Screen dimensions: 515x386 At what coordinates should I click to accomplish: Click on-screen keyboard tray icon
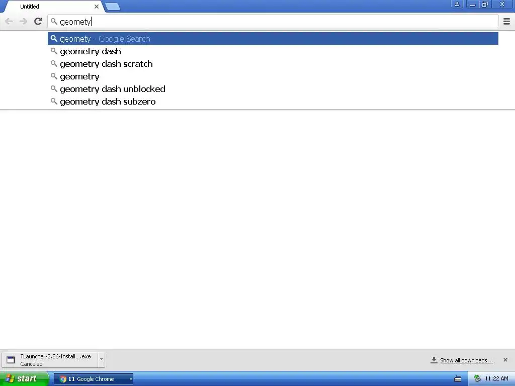(458, 379)
